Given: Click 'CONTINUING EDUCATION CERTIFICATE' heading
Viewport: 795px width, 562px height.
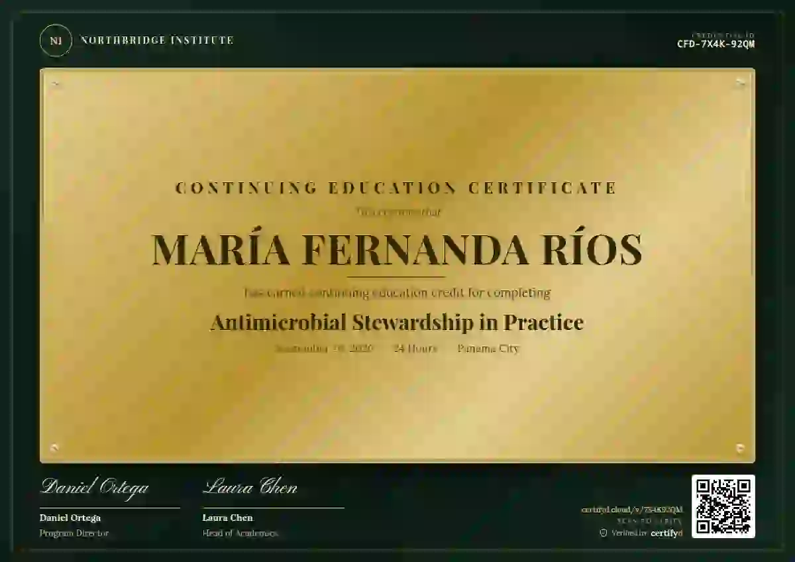Looking at the screenshot, I should click(x=396, y=188).
